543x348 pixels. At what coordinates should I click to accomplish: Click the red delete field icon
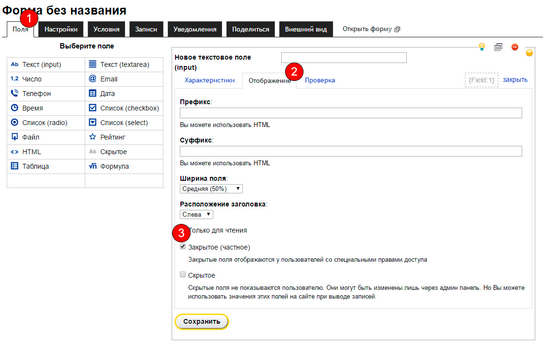coord(515,47)
